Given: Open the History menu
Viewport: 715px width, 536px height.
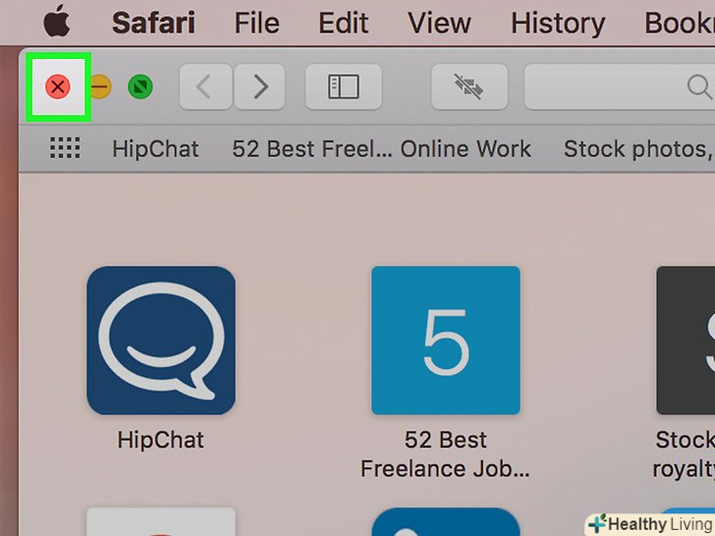Looking at the screenshot, I should click(x=558, y=23).
